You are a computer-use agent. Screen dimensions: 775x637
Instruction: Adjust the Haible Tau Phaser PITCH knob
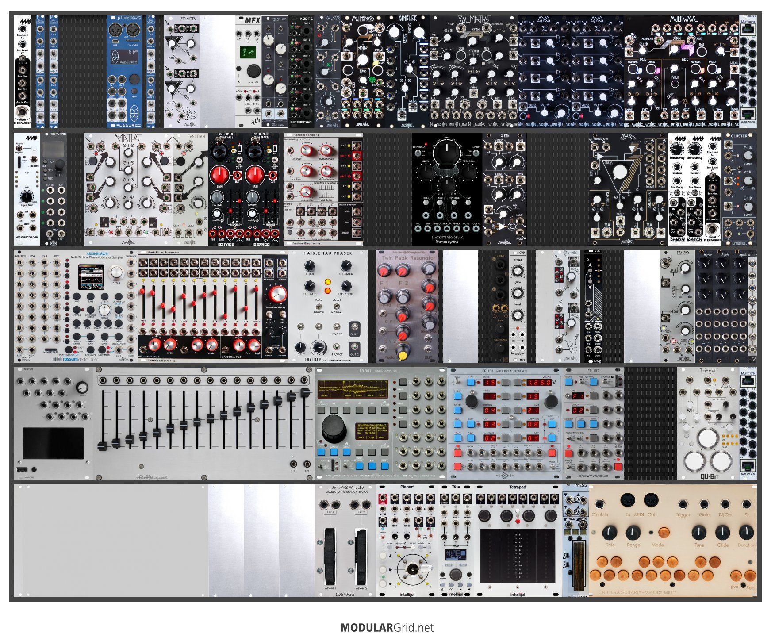309,265
